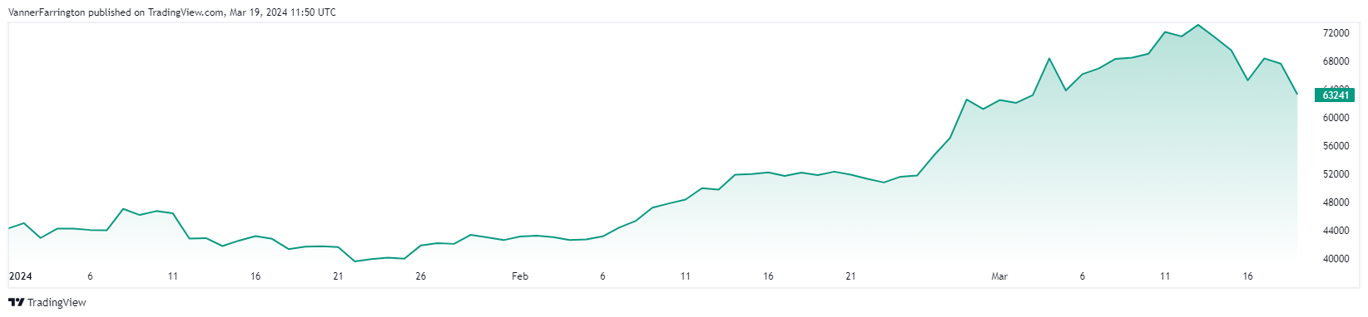Viewport: 1368px width, 317px height.
Task: Click the 2024 label on the time axis
Action: 20,276
